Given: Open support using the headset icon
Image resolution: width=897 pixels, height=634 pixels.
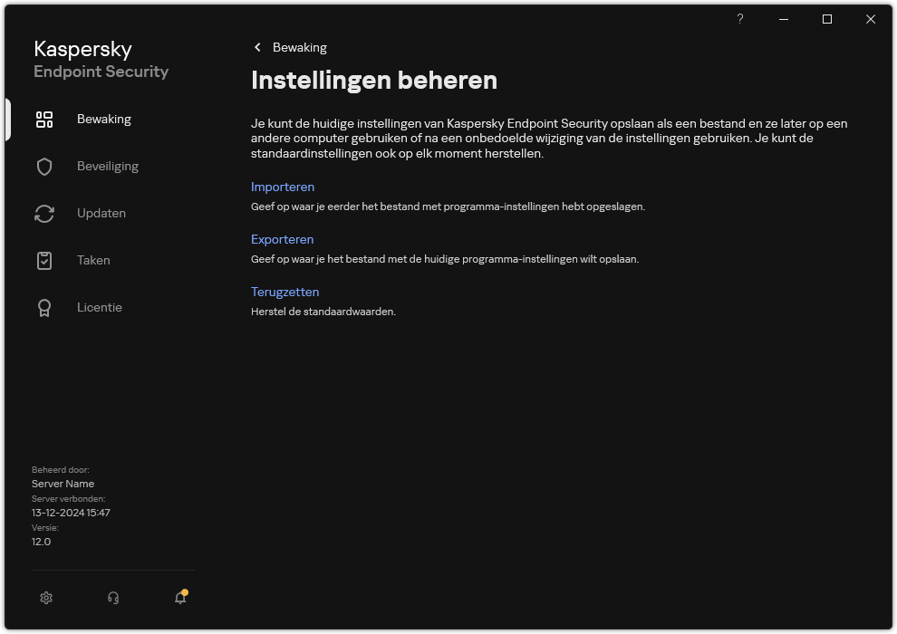Looking at the screenshot, I should coord(112,598).
